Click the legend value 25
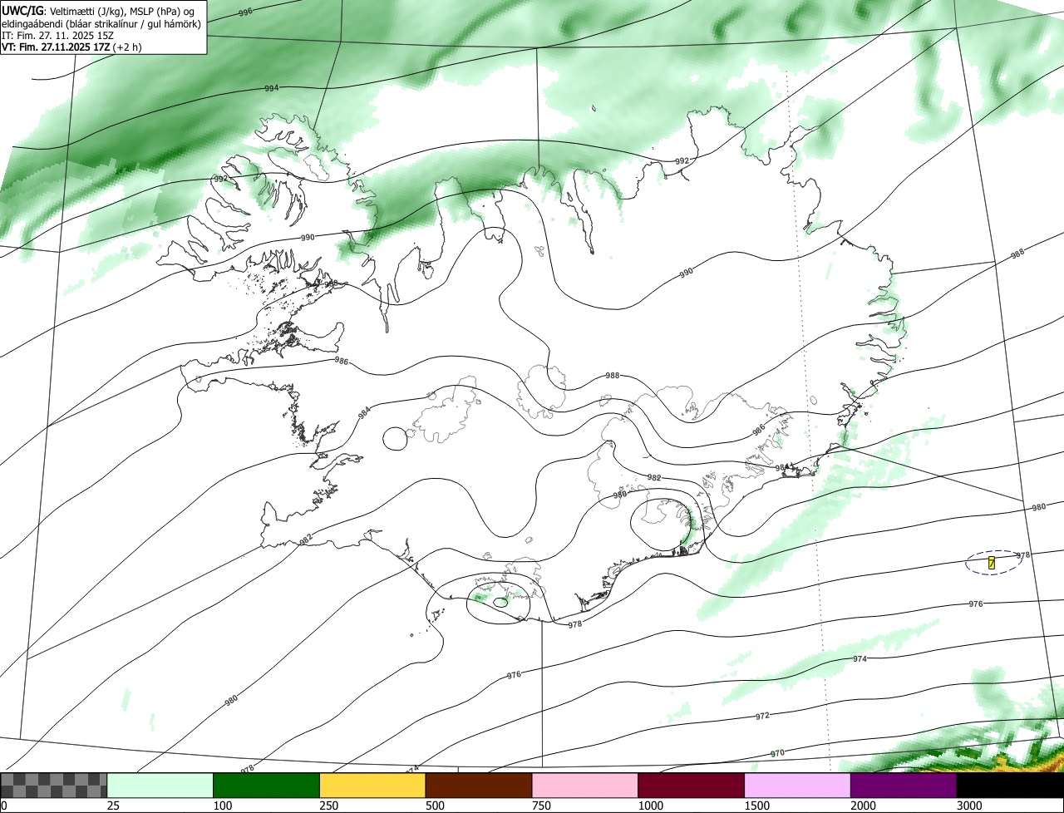The height and width of the screenshot is (813, 1064). coord(114,806)
